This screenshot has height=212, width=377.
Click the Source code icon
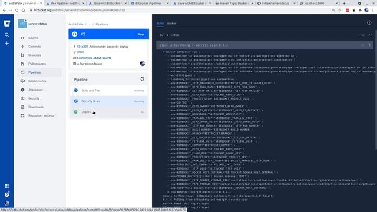click(x=22, y=38)
